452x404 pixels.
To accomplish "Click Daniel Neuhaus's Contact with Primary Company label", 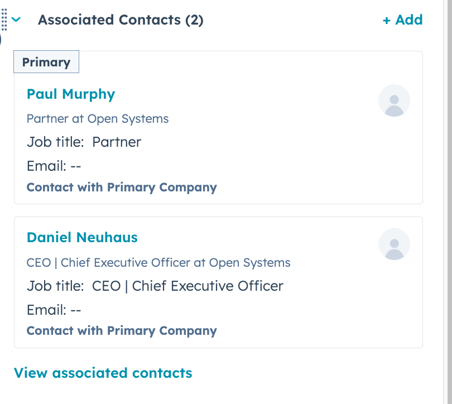I will click(122, 330).
